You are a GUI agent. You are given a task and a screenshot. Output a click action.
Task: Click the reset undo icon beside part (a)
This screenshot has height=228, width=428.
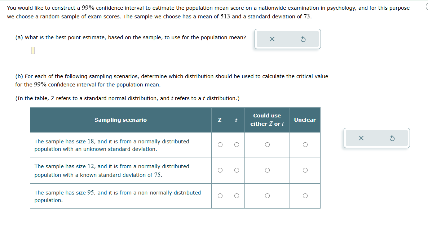click(303, 39)
